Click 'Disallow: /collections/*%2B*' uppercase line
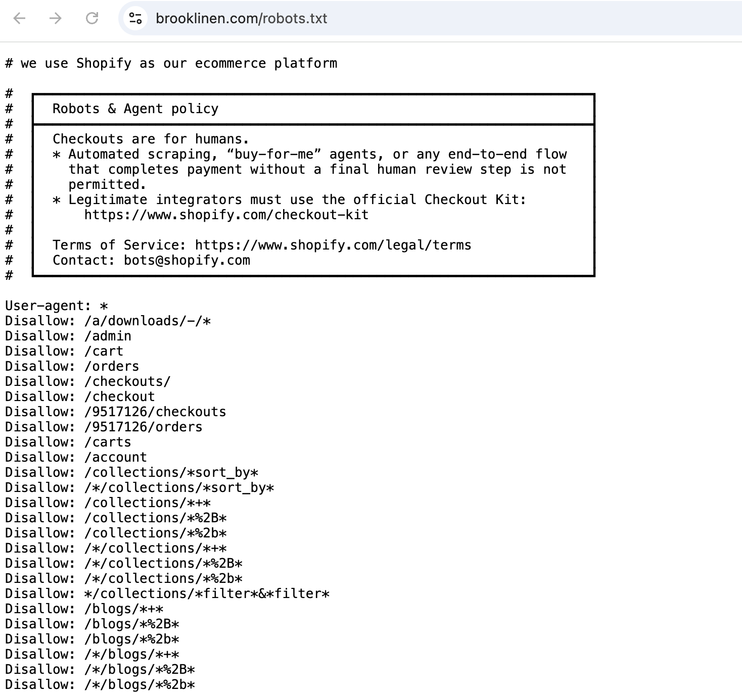The height and width of the screenshot is (693, 742). (x=116, y=518)
